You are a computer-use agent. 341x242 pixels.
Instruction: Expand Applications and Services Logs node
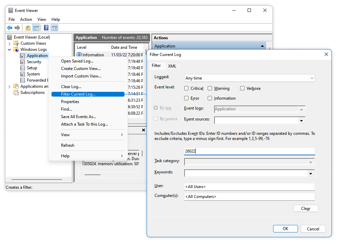coord(9,87)
